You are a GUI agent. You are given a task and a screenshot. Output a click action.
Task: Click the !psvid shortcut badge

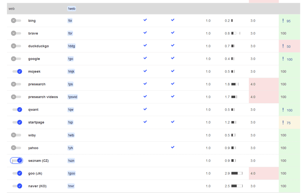pyautogui.click(x=72, y=97)
